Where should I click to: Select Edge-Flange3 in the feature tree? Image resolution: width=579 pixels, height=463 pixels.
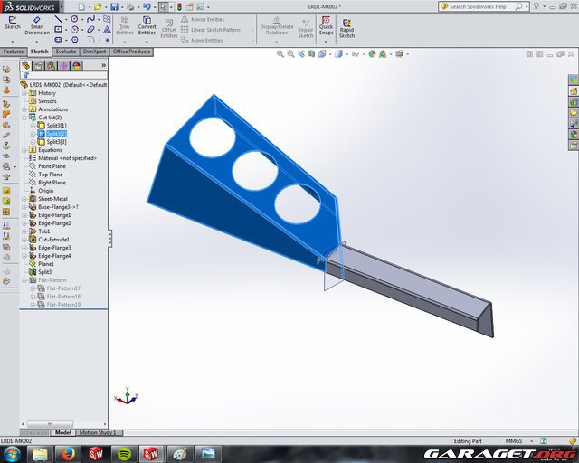click(x=54, y=248)
